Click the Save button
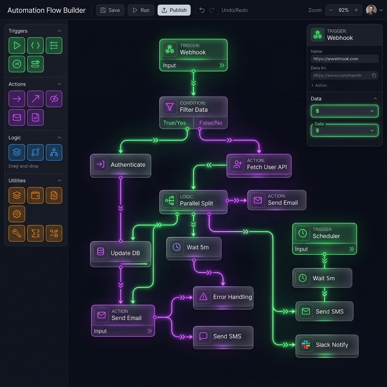Image resolution: width=387 pixels, height=387 pixels. click(x=110, y=10)
